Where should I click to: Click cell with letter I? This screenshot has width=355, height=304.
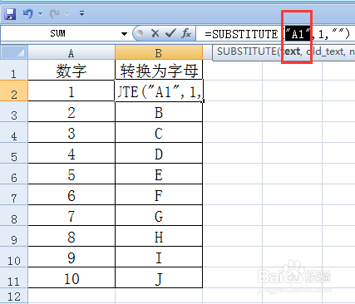tap(159, 257)
